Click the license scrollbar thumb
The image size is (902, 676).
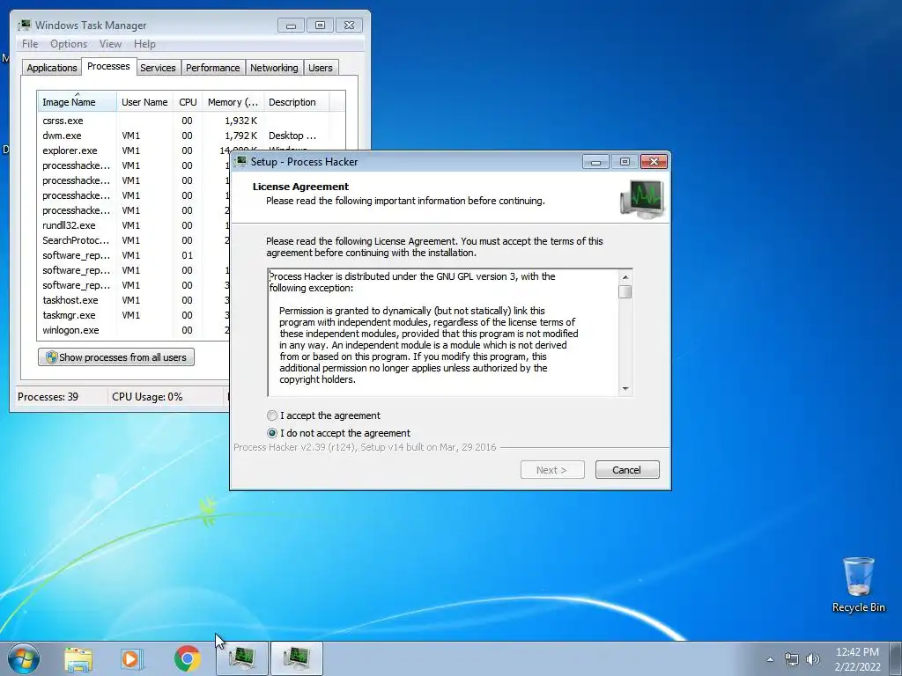[x=625, y=291]
